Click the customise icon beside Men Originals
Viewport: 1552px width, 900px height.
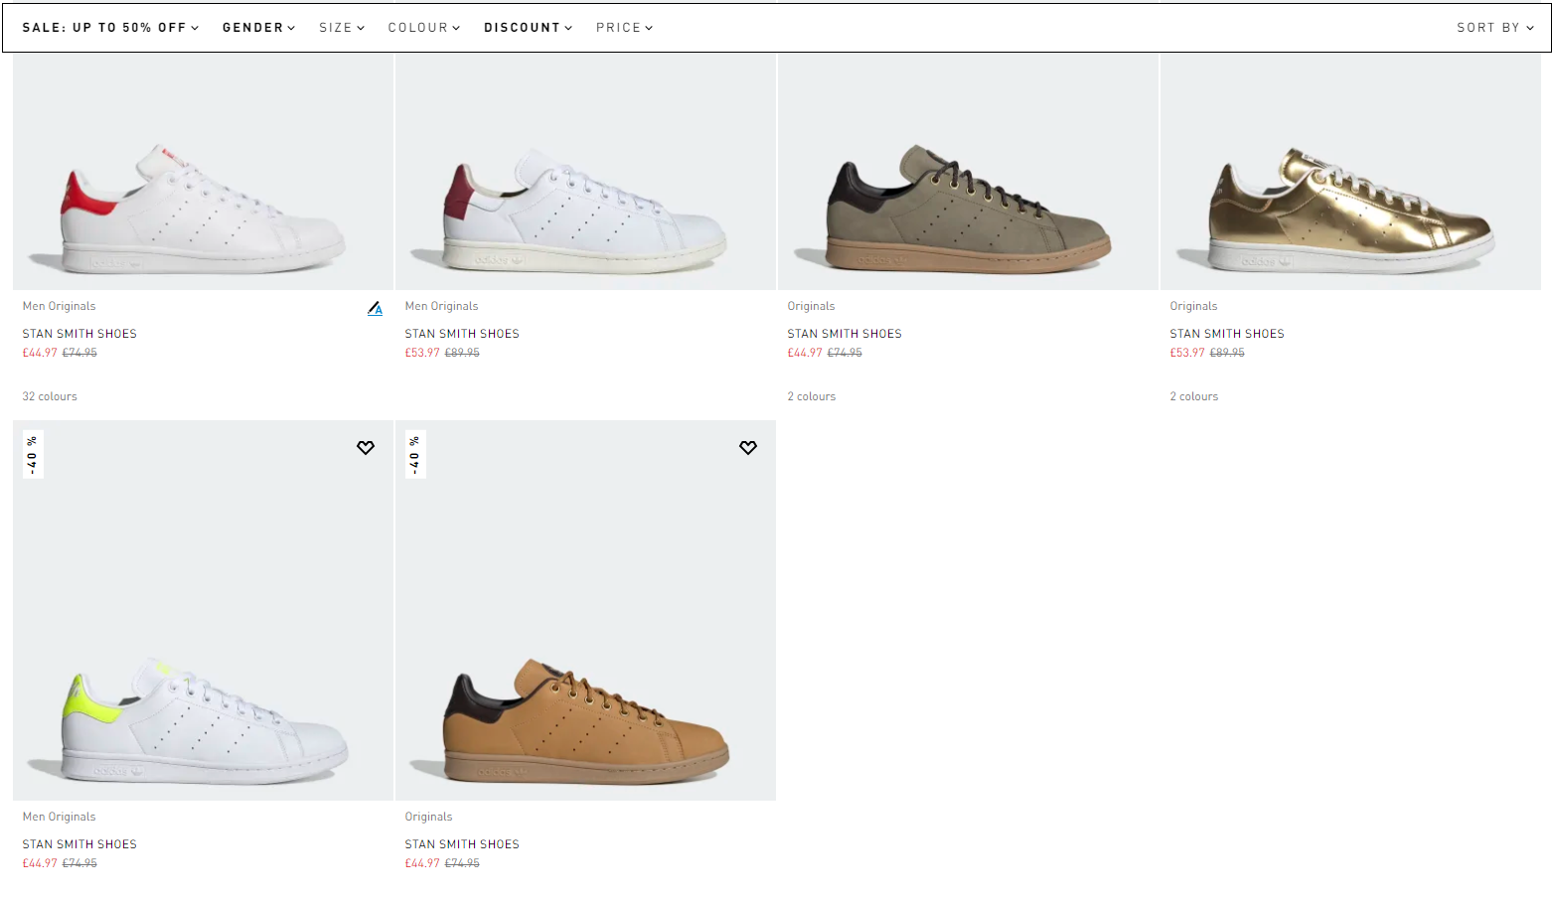375,309
